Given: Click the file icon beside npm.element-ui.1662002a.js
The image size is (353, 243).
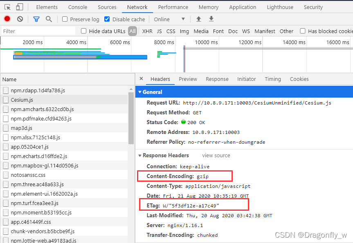Looking at the screenshot, I should [x=6, y=194].
